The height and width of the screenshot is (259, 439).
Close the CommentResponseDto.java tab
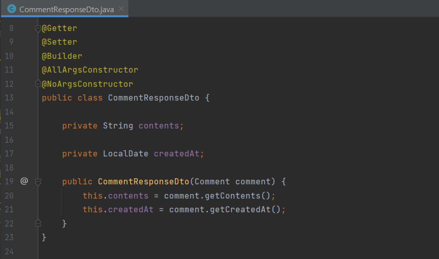click(x=121, y=9)
